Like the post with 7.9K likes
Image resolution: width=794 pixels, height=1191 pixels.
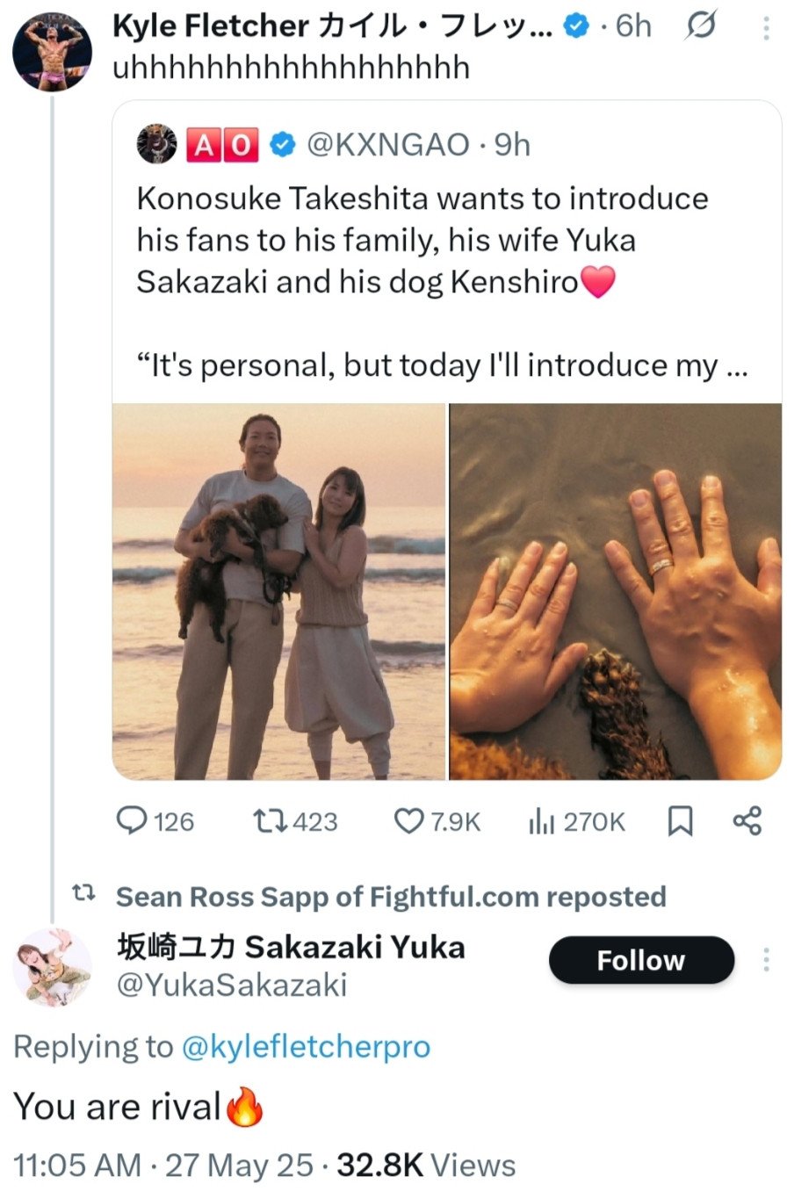click(437, 822)
